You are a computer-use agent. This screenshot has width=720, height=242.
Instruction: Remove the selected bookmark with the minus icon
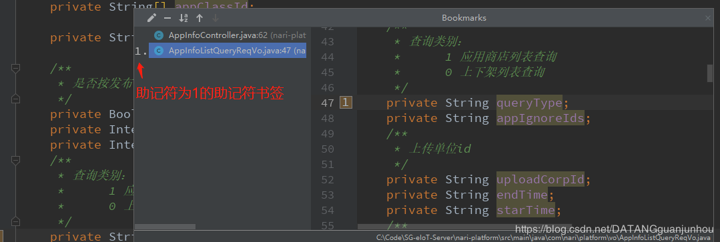pyautogui.click(x=167, y=18)
